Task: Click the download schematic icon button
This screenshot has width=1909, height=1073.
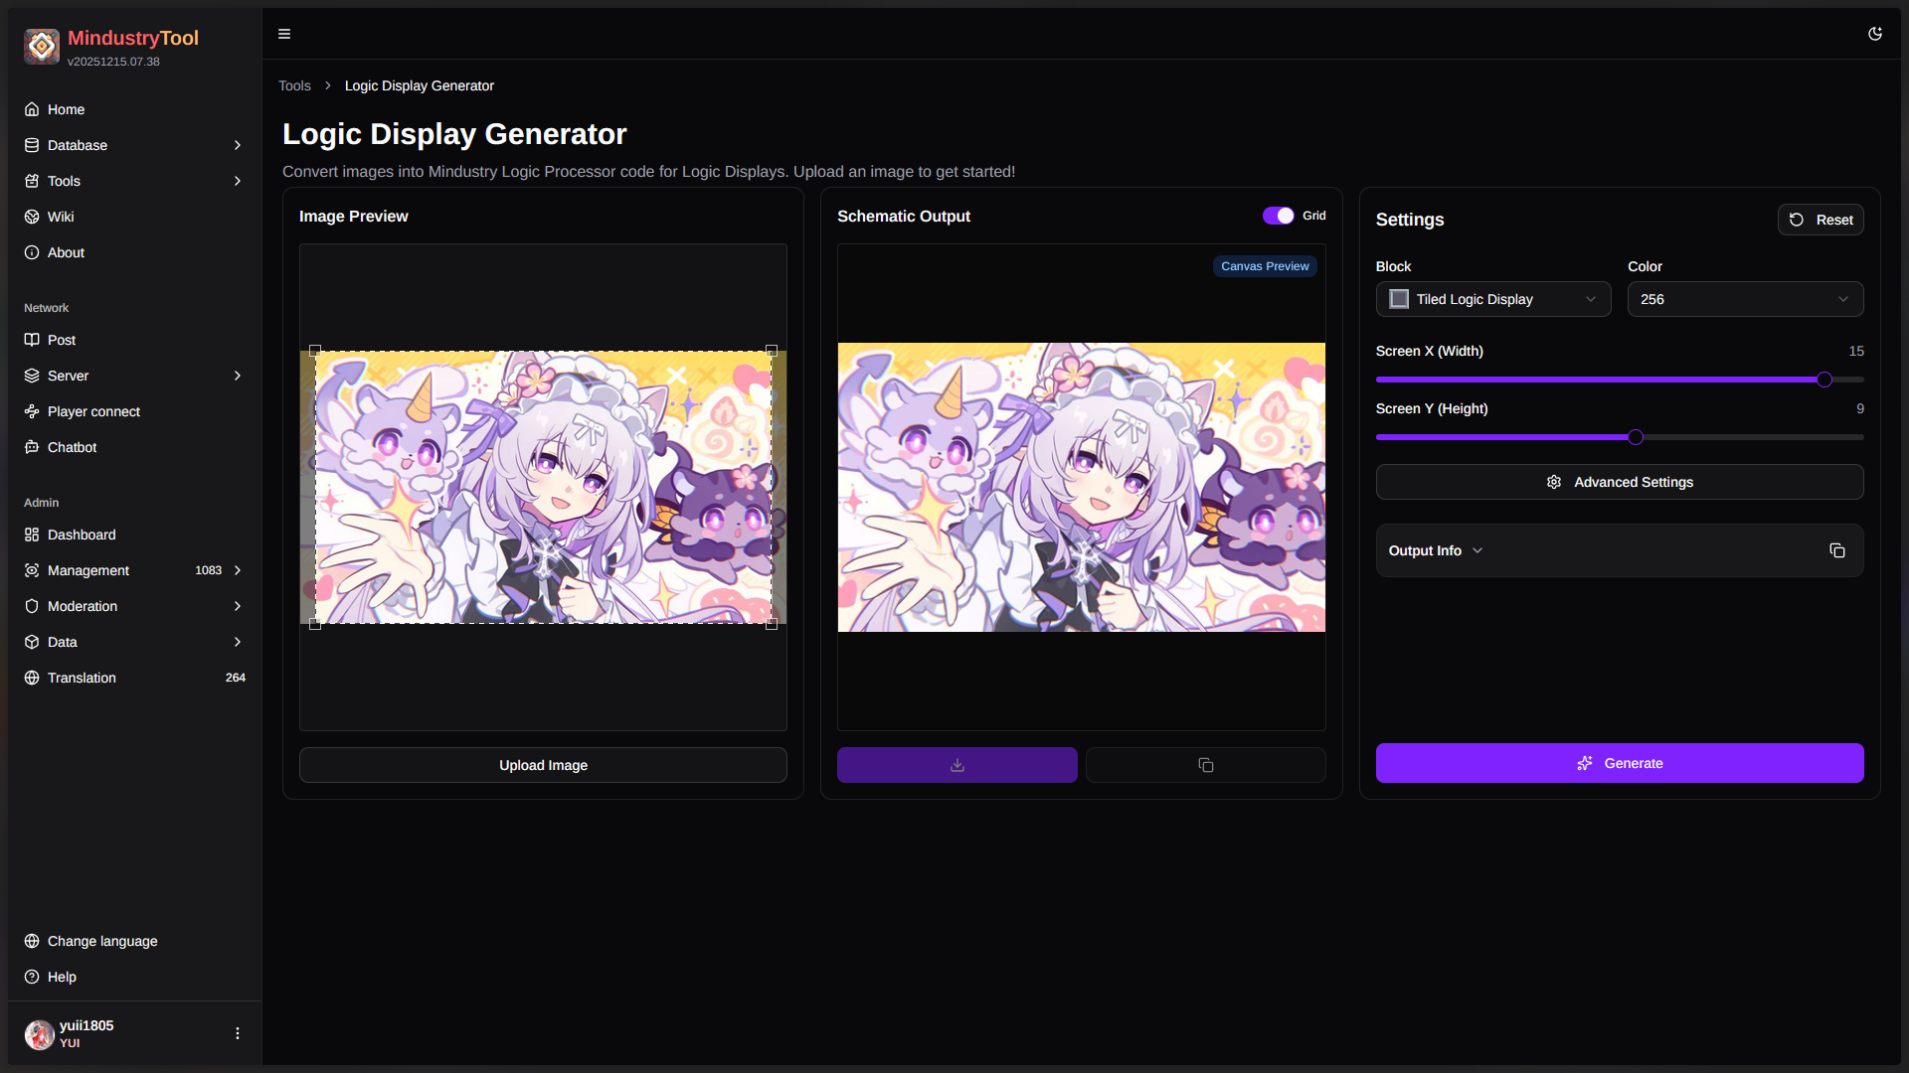Action: (x=956, y=765)
